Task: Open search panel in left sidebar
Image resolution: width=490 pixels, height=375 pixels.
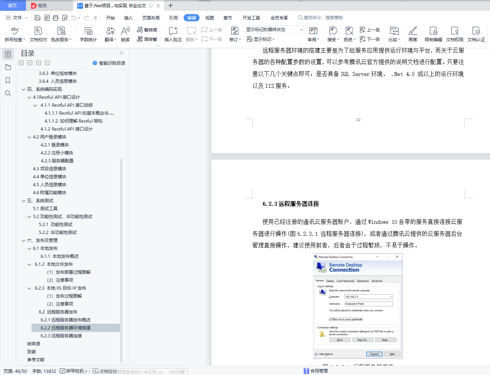Action: [8, 93]
